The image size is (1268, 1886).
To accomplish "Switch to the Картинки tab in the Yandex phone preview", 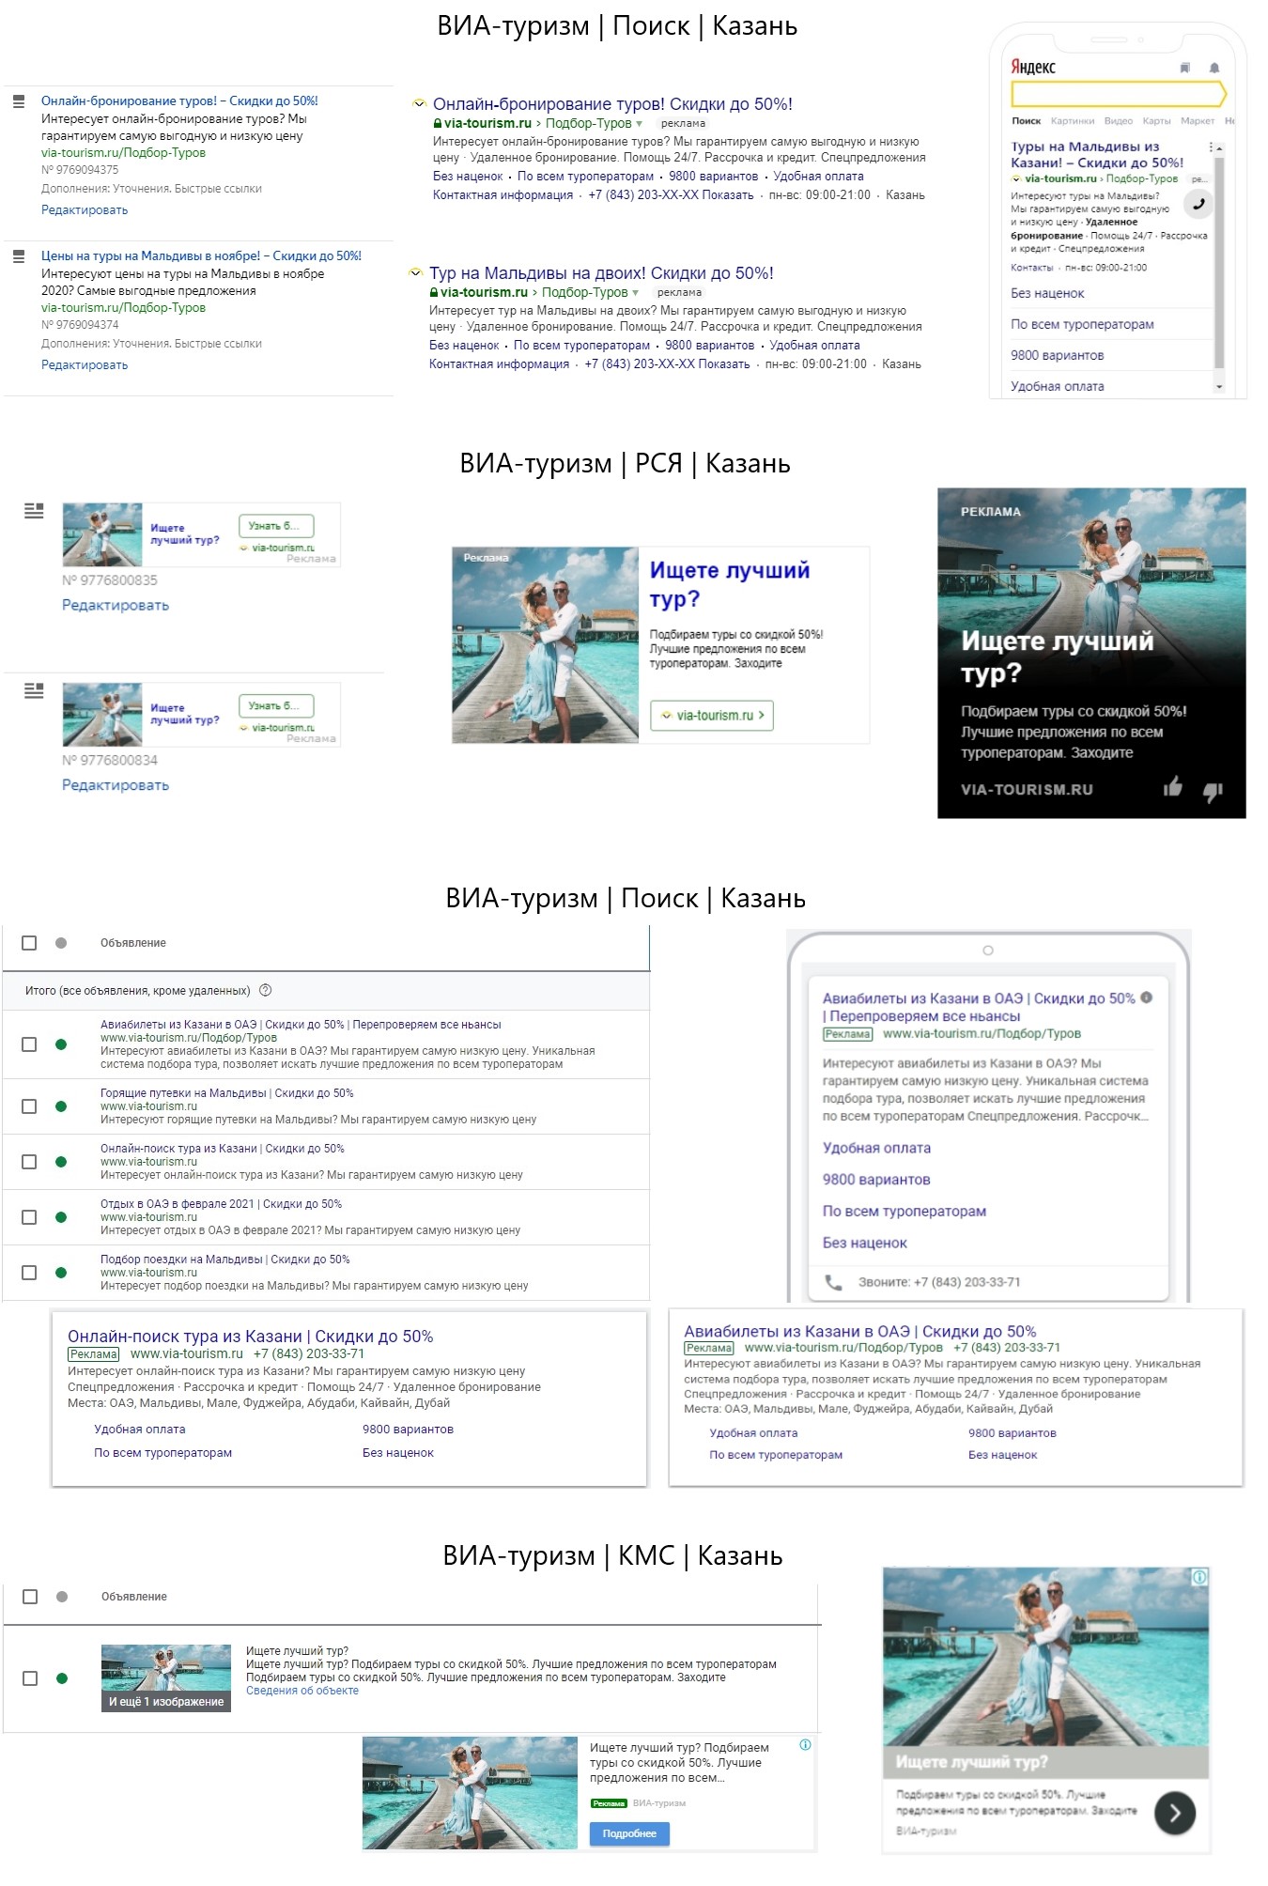I will (1073, 121).
